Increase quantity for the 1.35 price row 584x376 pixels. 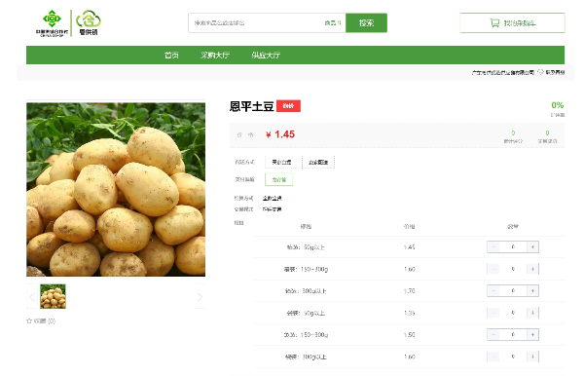(x=532, y=313)
